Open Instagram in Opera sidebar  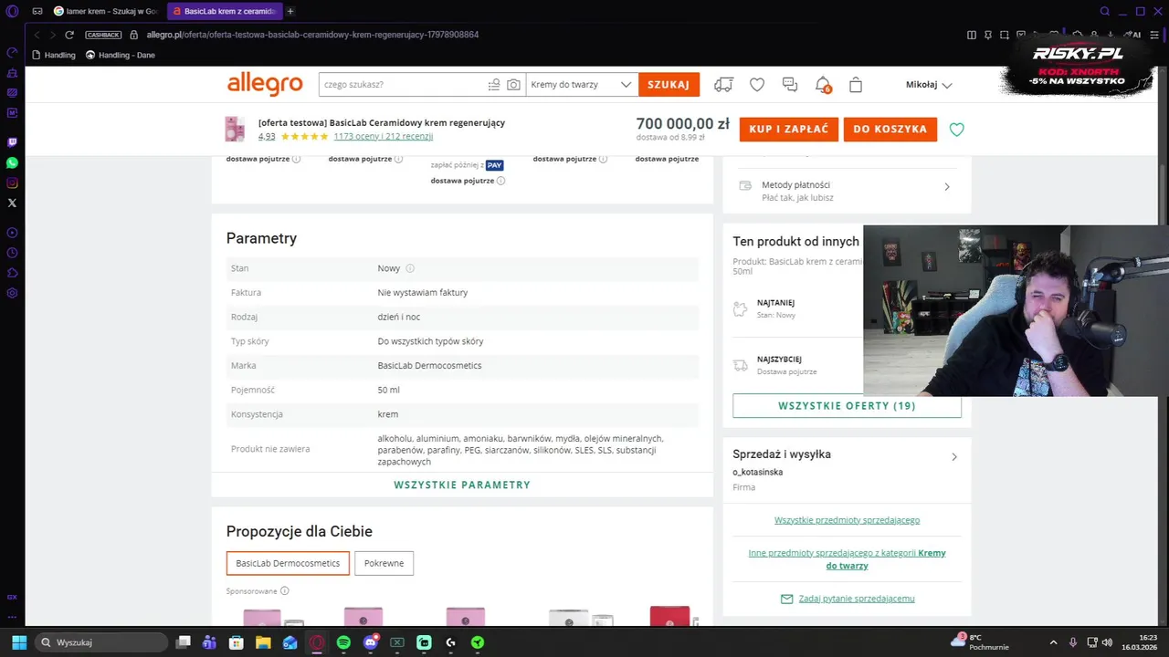(x=12, y=182)
